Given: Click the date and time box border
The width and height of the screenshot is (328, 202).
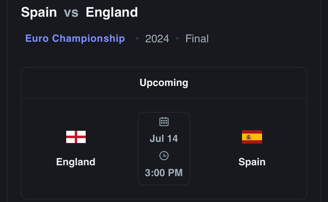Looking at the screenshot, I should 138,149.
